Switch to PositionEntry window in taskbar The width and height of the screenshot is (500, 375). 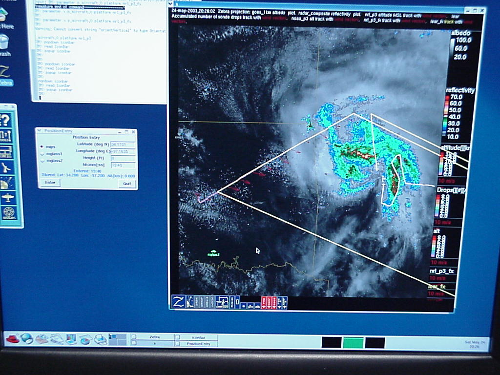[196, 343]
